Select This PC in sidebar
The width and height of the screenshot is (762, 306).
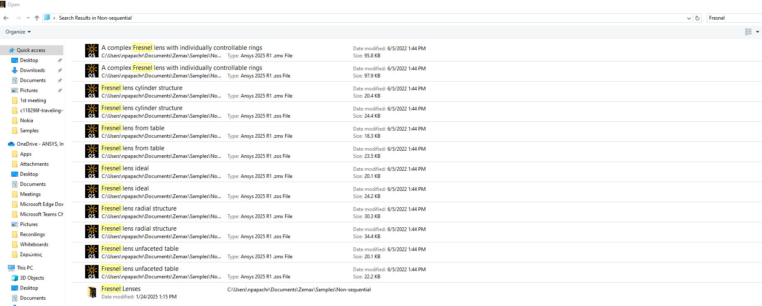pyautogui.click(x=25, y=268)
